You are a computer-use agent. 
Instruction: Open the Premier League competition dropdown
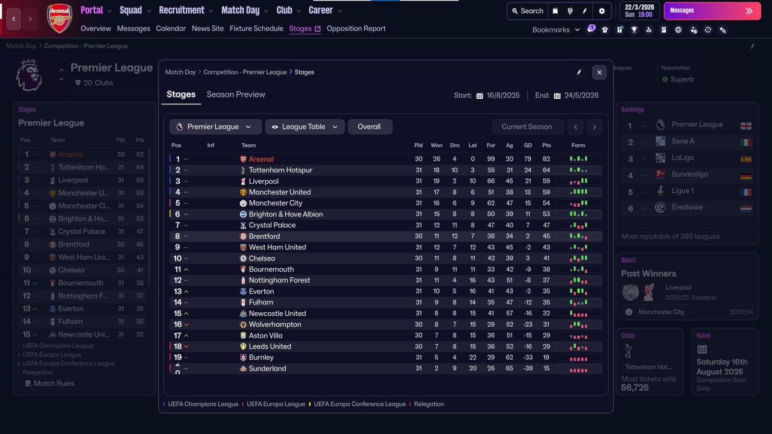(x=215, y=127)
